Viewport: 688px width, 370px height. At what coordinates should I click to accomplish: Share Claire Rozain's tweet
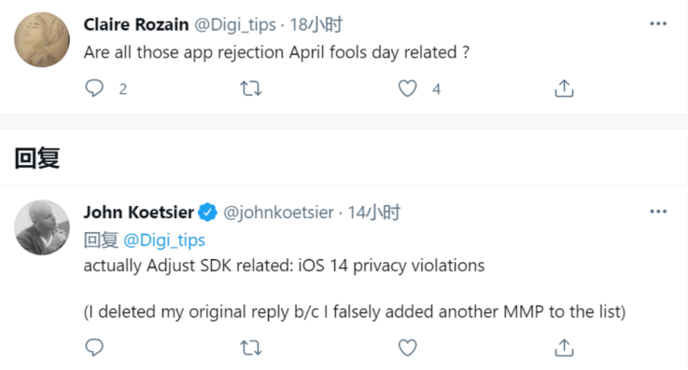[x=564, y=88]
